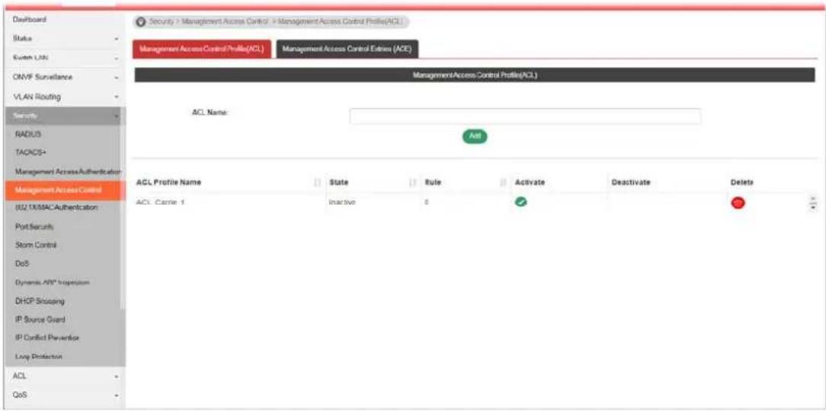Click the table row scroll stepper
Image resolution: width=826 pixels, height=411 pixels.
click(x=813, y=202)
